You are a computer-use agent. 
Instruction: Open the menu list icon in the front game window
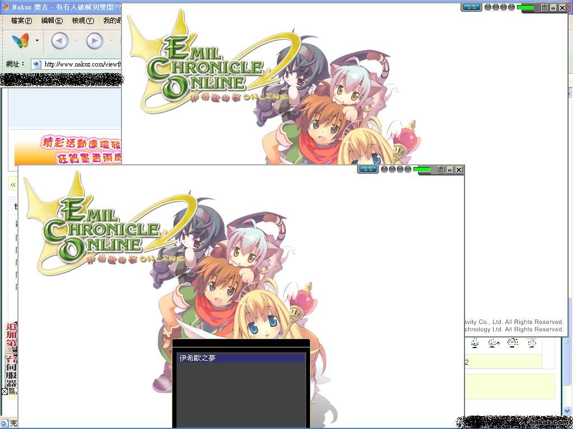click(x=441, y=170)
